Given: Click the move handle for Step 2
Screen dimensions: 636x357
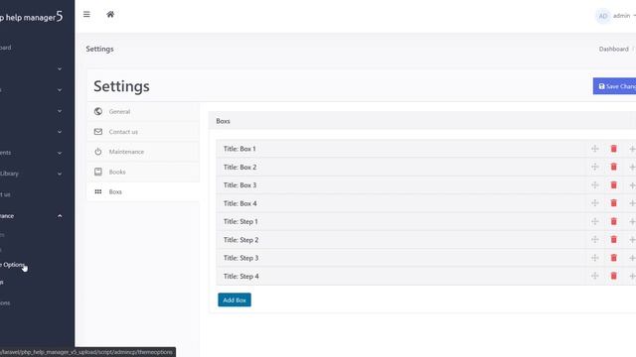Looking at the screenshot, I should pos(595,240).
